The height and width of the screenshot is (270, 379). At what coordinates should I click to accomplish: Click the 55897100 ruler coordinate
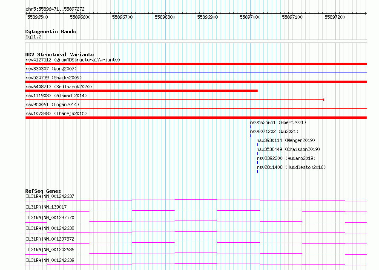point(293,17)
